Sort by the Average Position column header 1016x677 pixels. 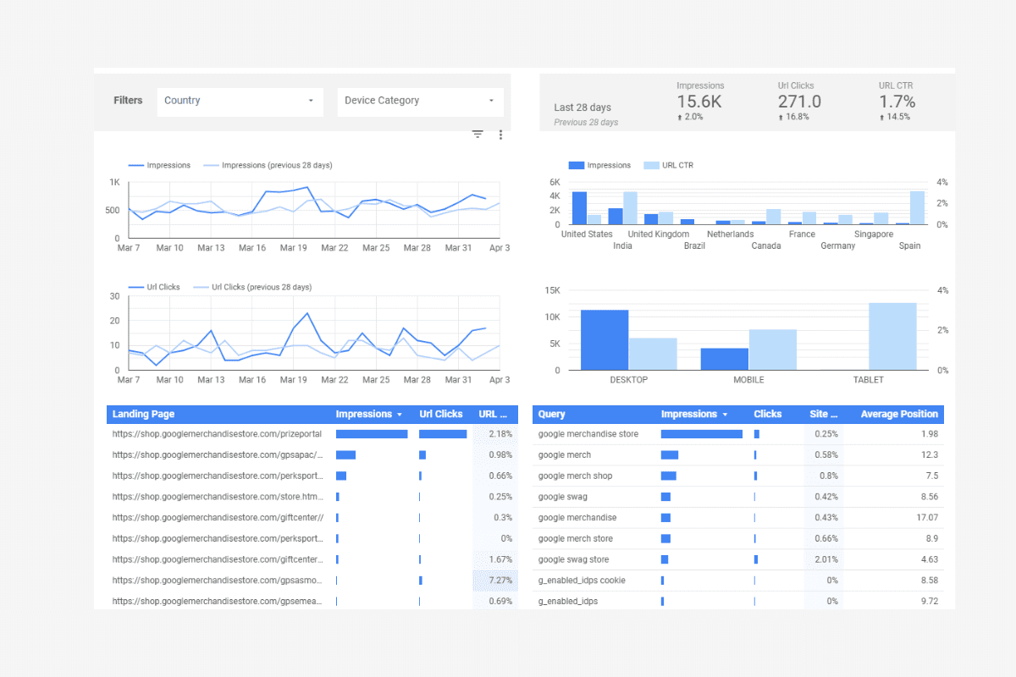coord(899,414)
